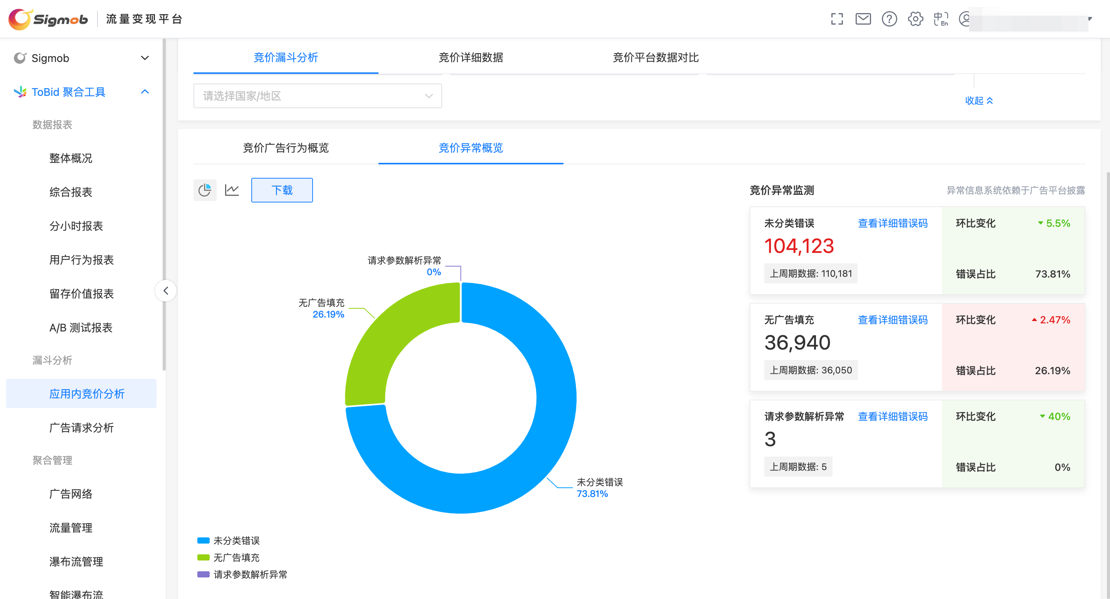Toggle 无广告填充 legend item

[x=229, y=558]
